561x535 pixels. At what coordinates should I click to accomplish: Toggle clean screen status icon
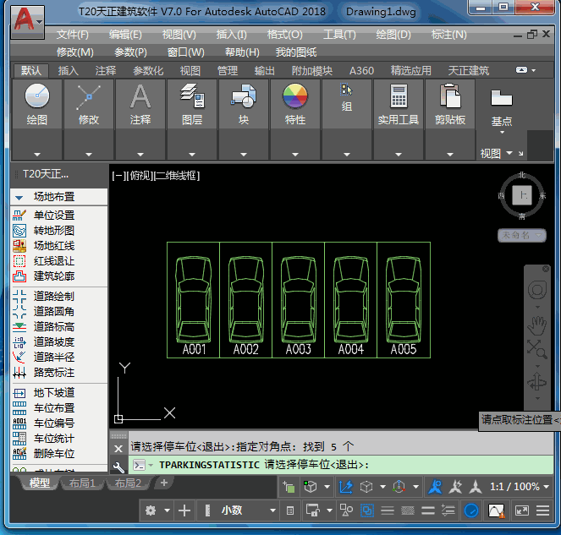[x=521, y=510]
